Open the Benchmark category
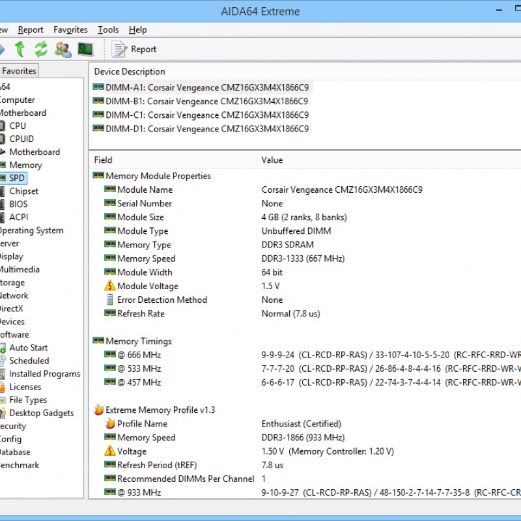521x521 pixels. (20, 465)
